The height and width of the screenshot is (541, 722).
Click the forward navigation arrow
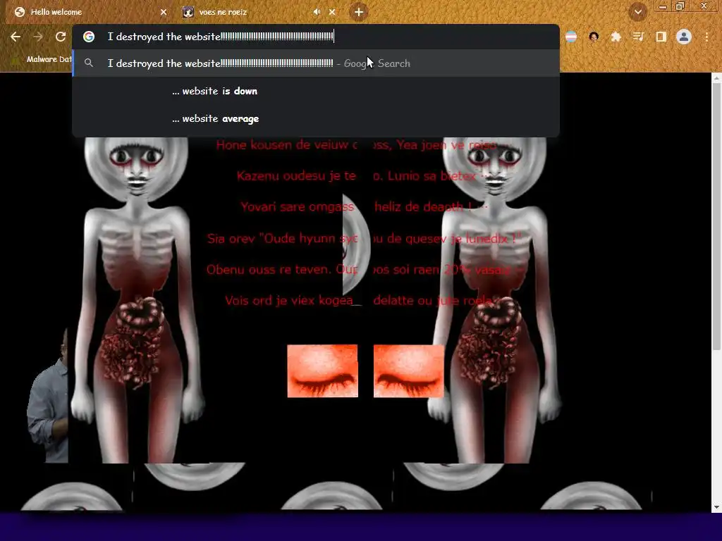38,37
